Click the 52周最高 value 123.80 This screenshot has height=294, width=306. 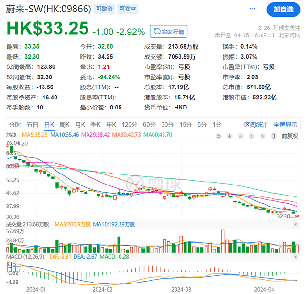pos(46,67)
